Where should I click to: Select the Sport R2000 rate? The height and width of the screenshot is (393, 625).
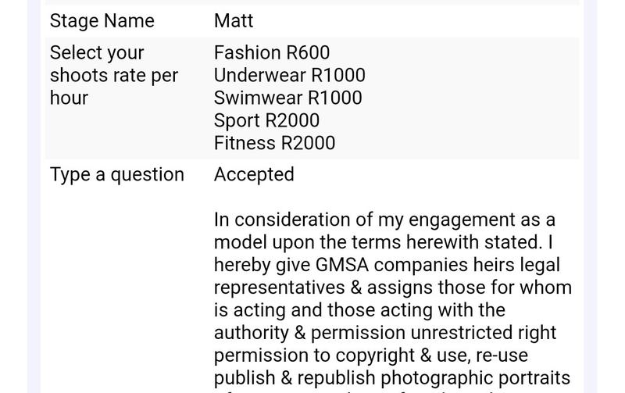click(x=266, y=120)
